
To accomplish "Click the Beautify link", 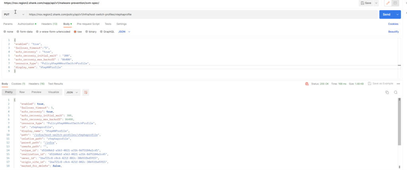I will (x=393, y=31).
